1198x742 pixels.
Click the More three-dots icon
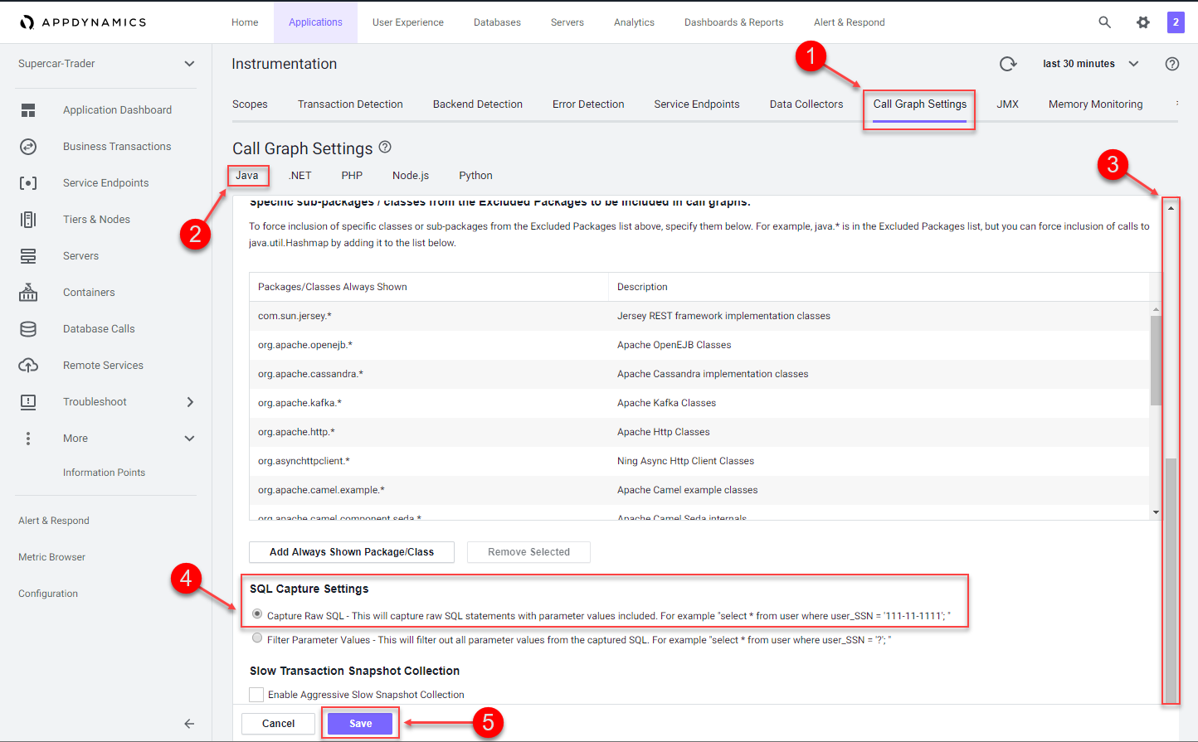(x=28, y=439)
